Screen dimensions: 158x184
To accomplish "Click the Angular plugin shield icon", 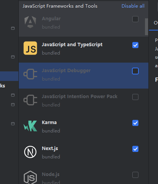I will coord(30,22).
